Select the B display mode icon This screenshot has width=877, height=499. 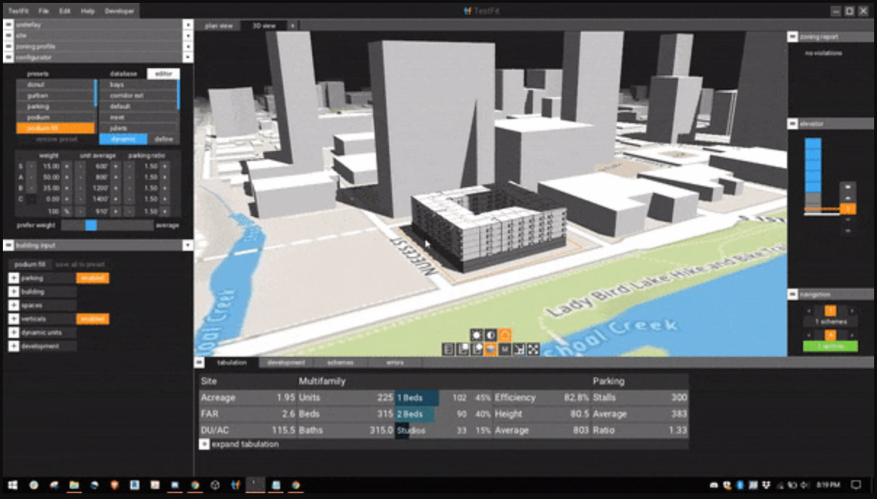coord(448,350)
